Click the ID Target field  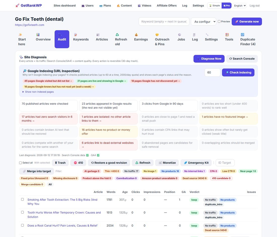225,163
